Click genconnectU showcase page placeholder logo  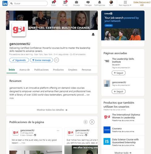(x=107, y=83)
